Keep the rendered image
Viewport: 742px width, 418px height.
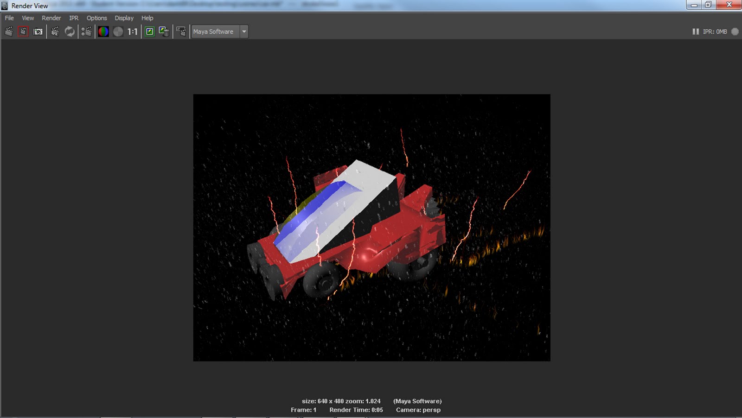[149, 32]
